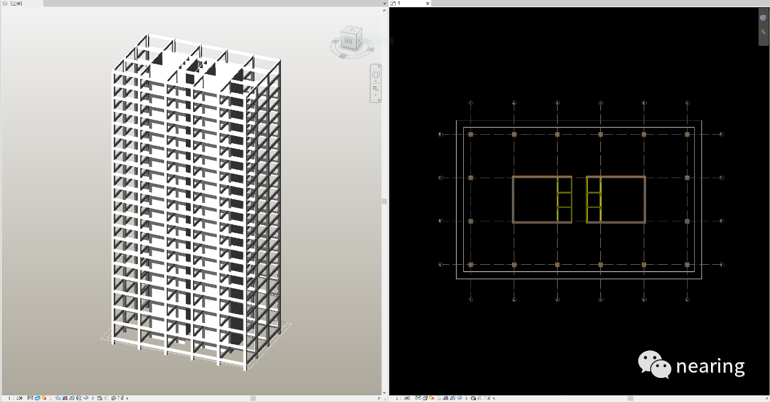Click scroll-up arrow of the 3D view
The height and width of the screenshot is (402, 770).
[384, 10]
